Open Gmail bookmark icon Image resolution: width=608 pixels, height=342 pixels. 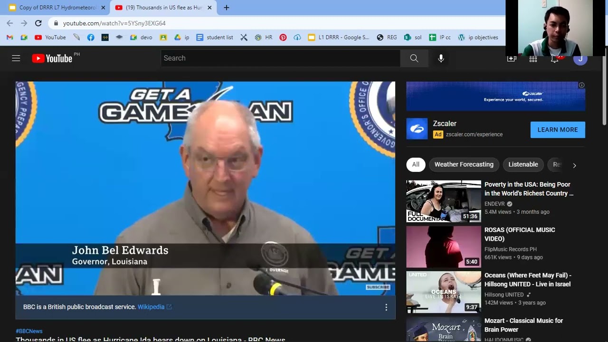(10, 37)
